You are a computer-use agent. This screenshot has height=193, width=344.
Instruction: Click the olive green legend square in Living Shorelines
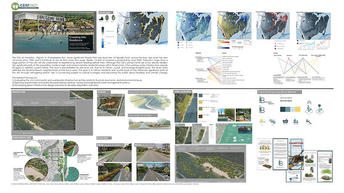pos(200,109)
